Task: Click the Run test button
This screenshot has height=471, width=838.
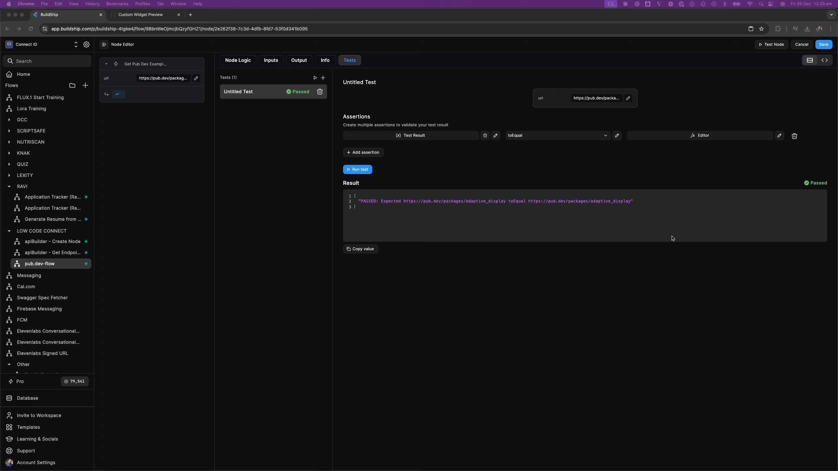Action: pyautogui.click(x=357, y=169)
